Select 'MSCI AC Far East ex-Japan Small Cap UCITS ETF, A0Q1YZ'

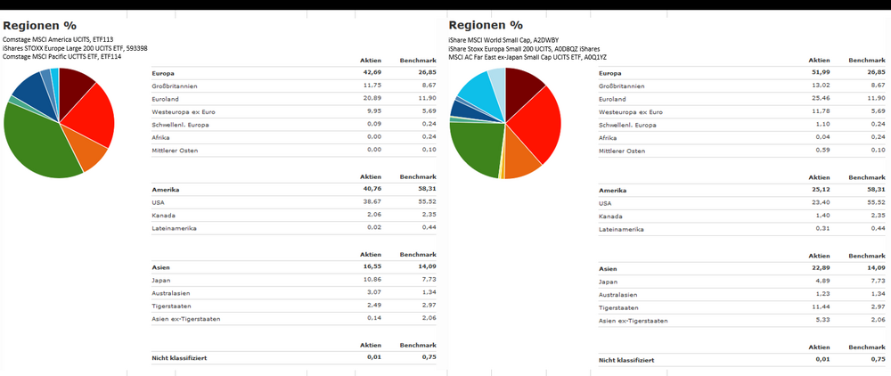pos(527,57)
